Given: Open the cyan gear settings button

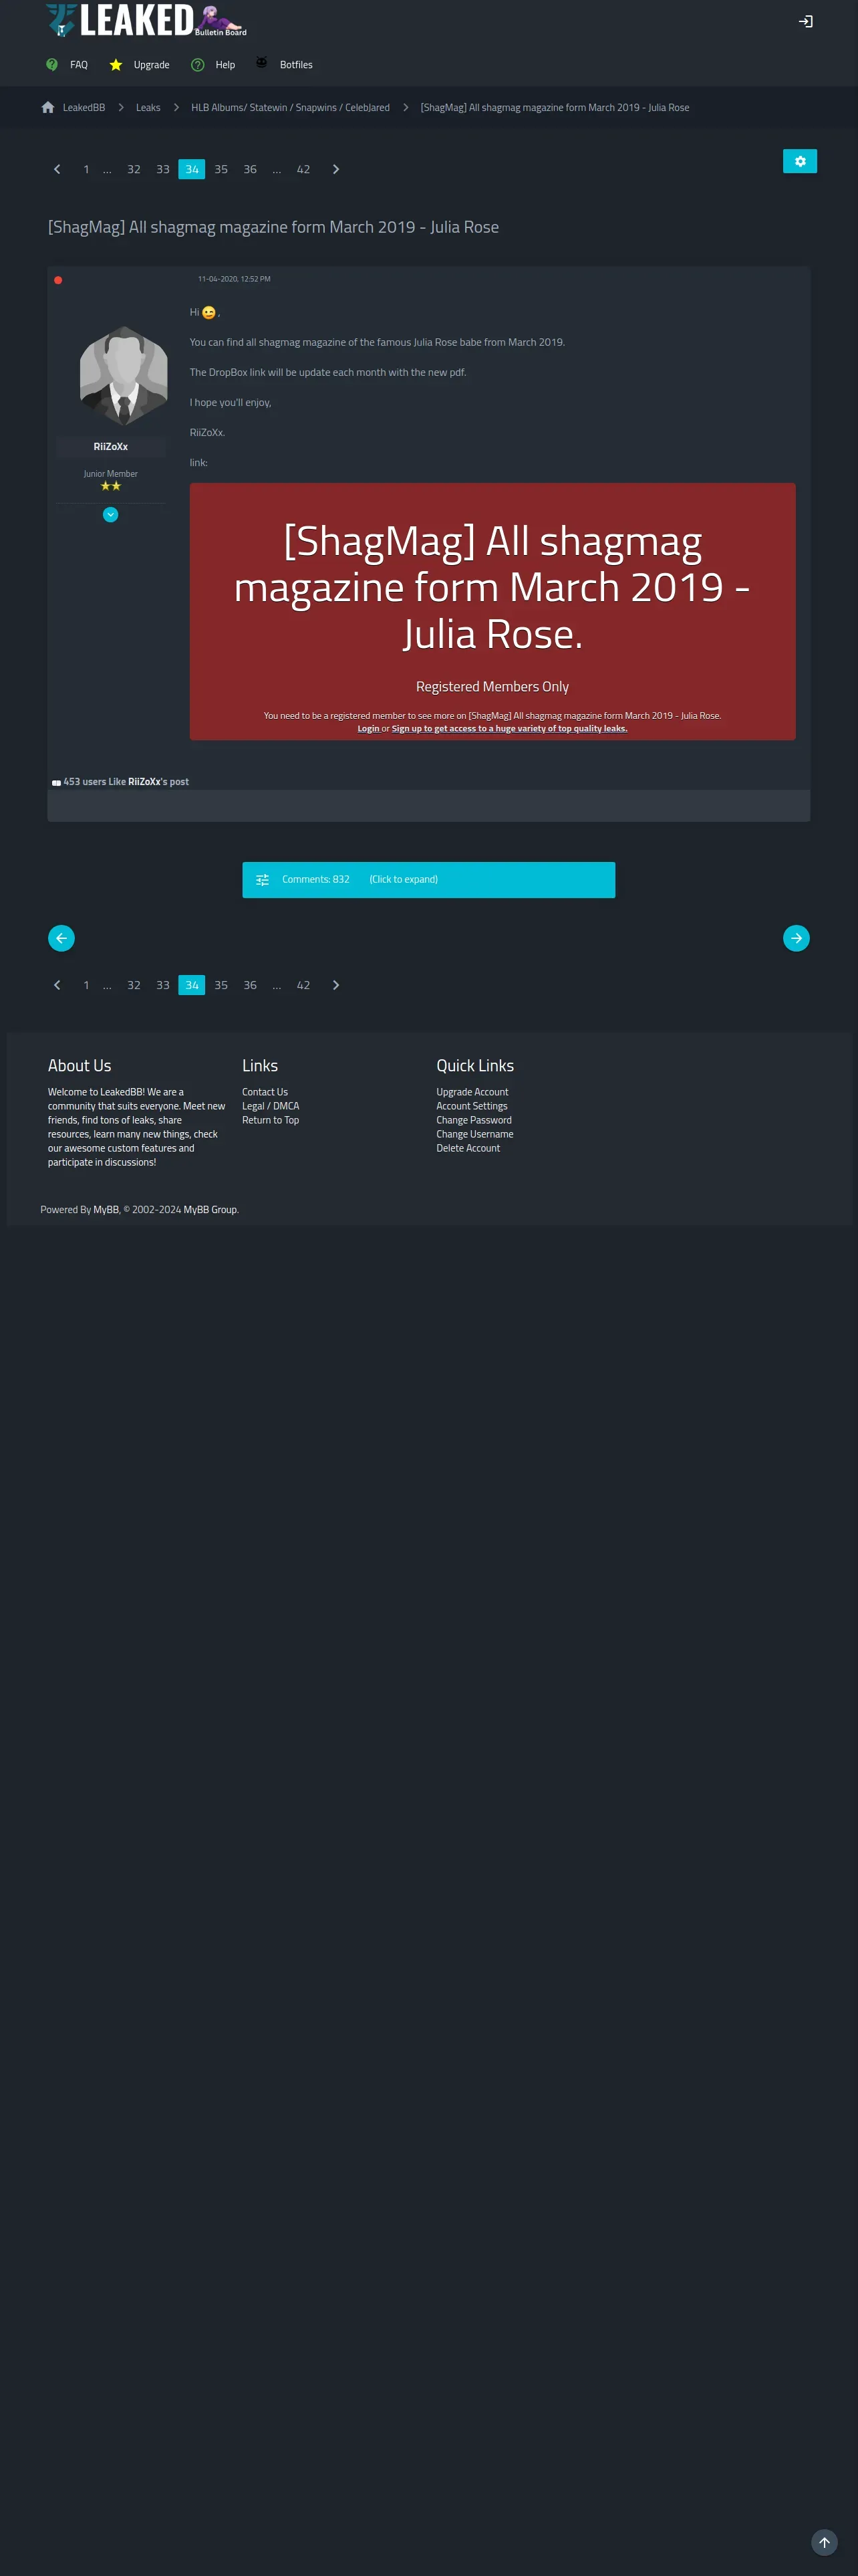Looking at the screenshot, I should click(800, 161).
